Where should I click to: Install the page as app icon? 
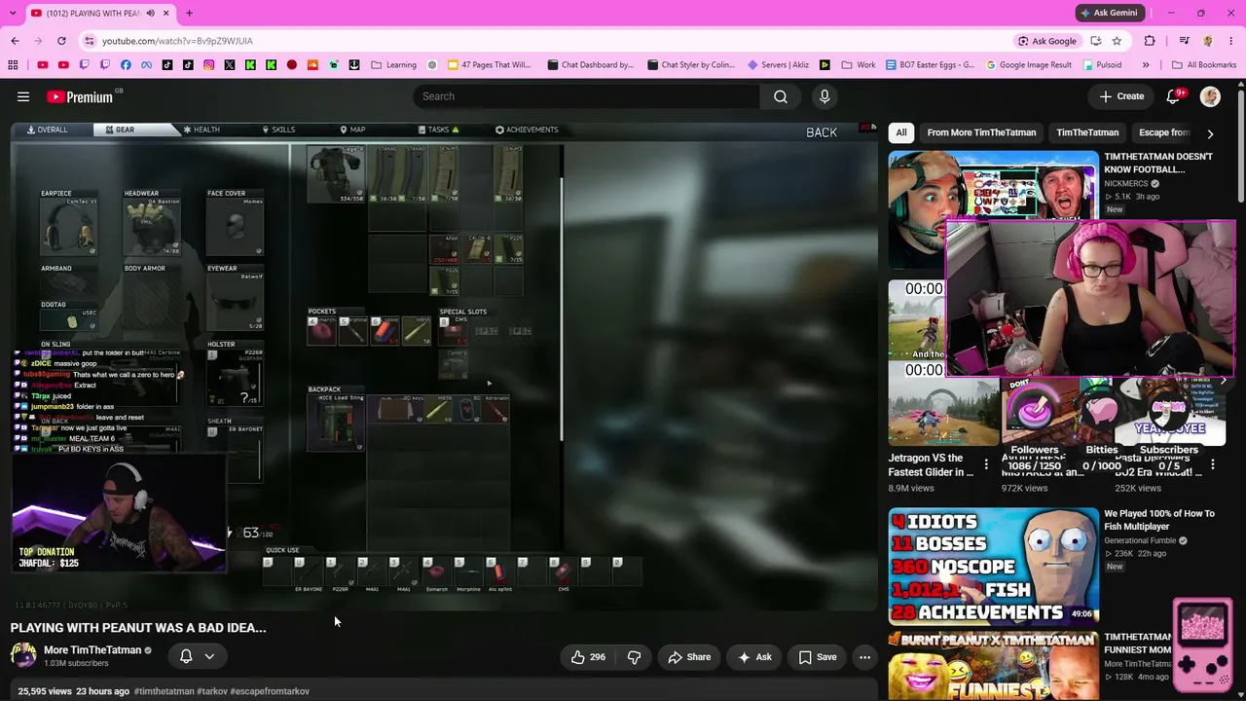(1096, 41)
